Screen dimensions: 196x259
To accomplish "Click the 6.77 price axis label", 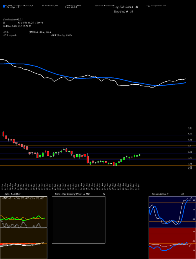I will [x=190, y=134].
